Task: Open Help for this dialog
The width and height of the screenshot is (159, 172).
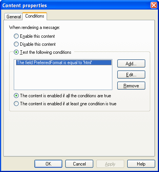Action: 141,164
